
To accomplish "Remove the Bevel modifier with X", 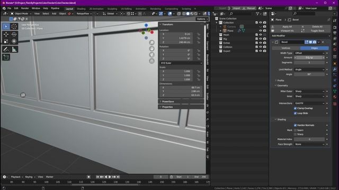I will (323, 42).
